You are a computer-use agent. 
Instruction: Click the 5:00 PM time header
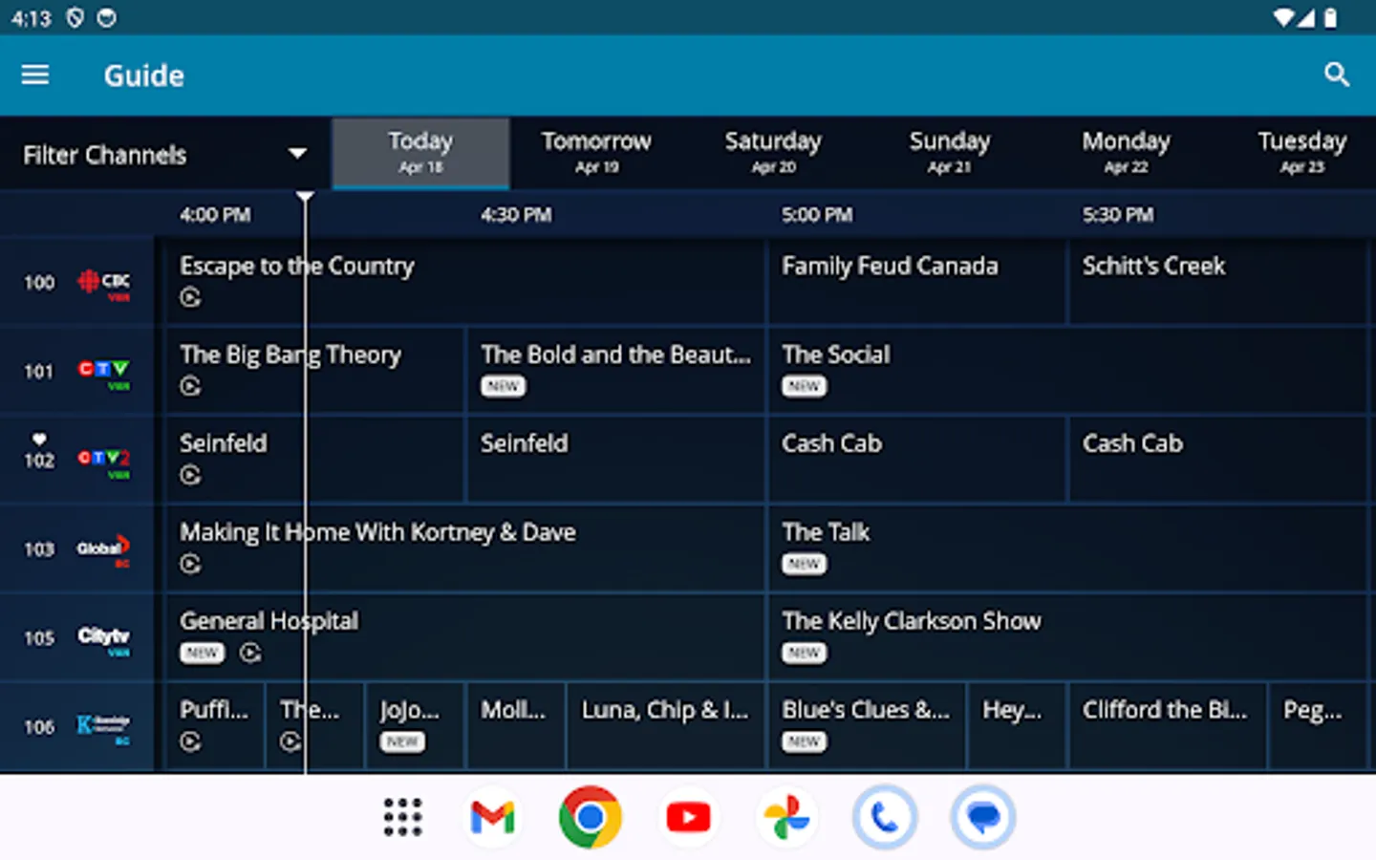click(817, 215)
